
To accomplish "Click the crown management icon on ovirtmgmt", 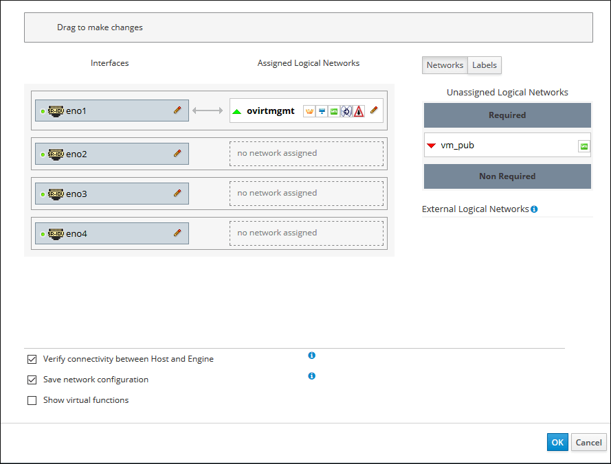I will (309, 111).
